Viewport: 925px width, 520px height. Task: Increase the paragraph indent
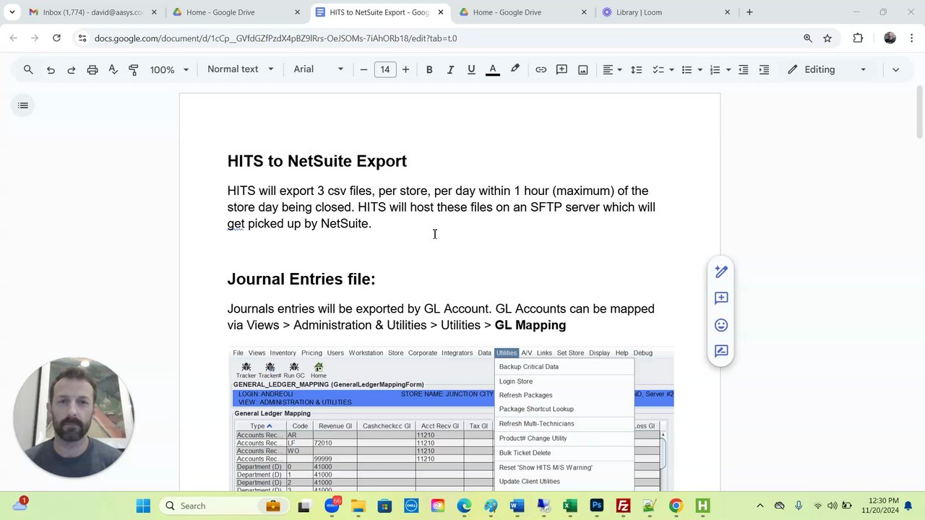[x=764, y=69]
